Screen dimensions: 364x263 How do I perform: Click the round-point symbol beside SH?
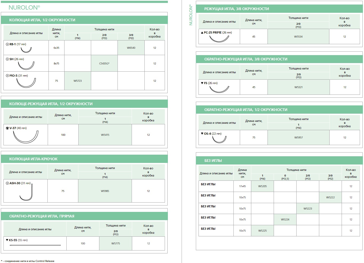(x=7, y=59)
